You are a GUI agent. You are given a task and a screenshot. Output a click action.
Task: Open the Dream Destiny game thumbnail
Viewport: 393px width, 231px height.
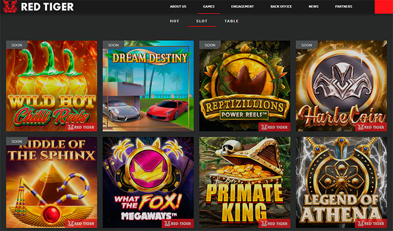point(148,86)
